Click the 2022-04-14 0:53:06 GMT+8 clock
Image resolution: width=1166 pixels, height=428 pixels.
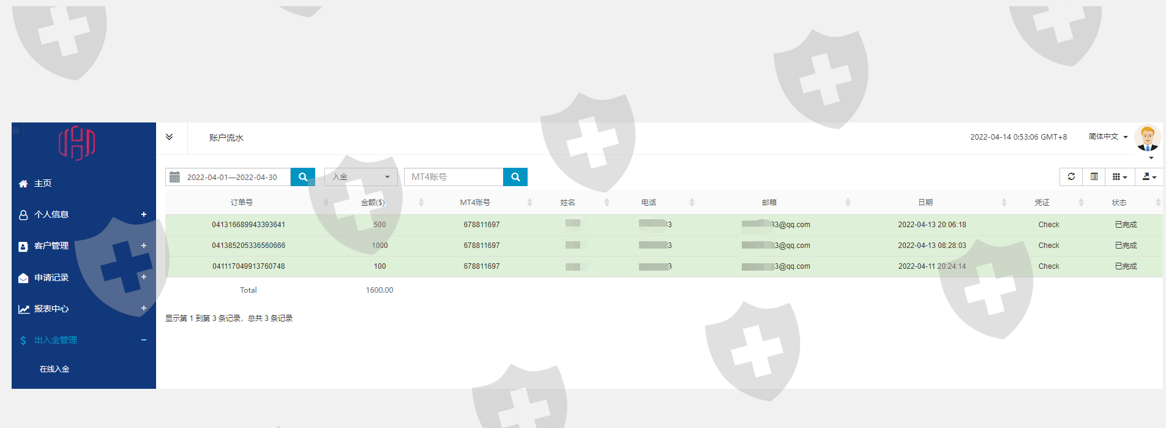(x=1018, y=137)
